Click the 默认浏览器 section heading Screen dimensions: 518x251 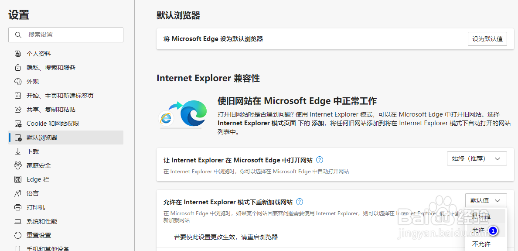pos(178,15)
